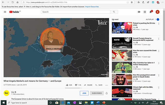Screen dimensions: 165x105
Task: Open PowerPoint from taskbar
Action: click(104, 103)
